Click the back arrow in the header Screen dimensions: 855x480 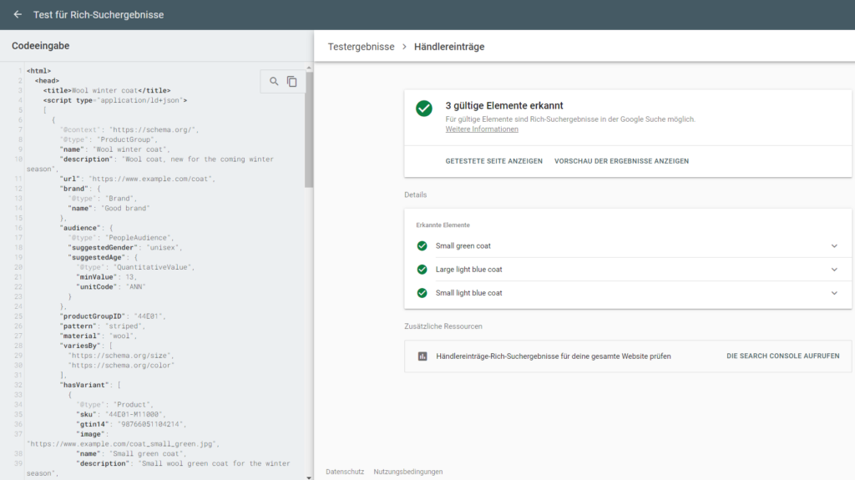click(18, 14)
